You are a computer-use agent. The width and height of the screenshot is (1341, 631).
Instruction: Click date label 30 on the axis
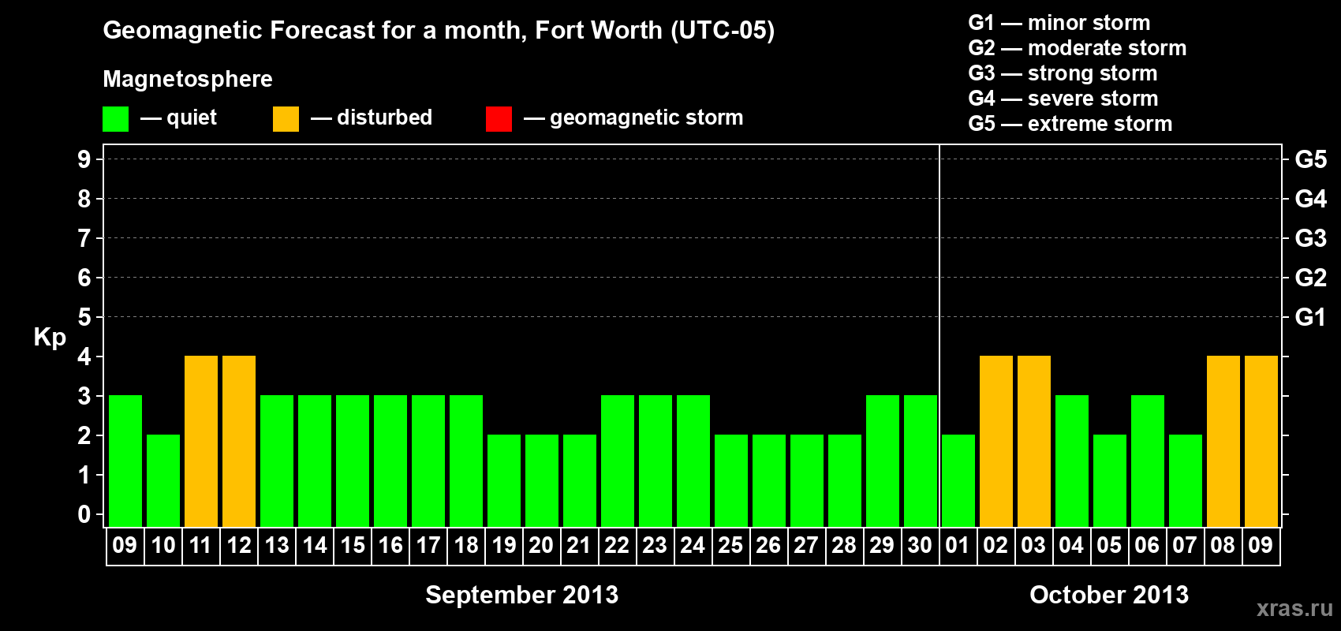point(921,546)
